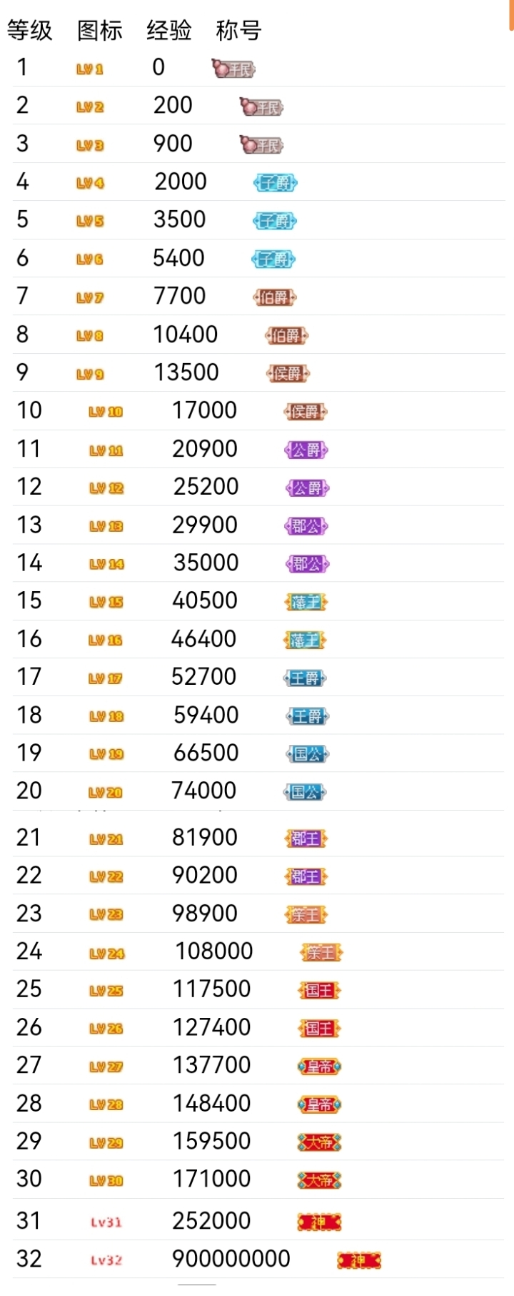Tap the 国王 title badge on row 25

[x=319, y=991]
